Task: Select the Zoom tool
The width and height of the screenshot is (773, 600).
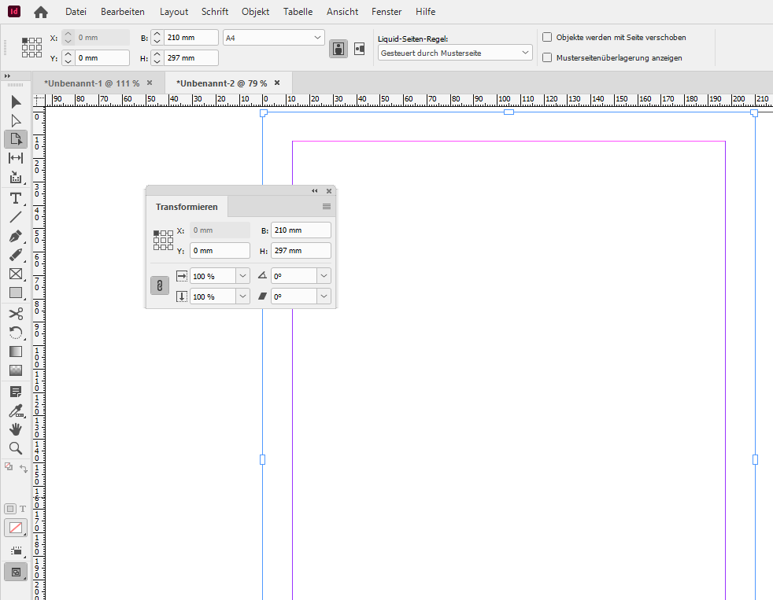Action: 15,448
